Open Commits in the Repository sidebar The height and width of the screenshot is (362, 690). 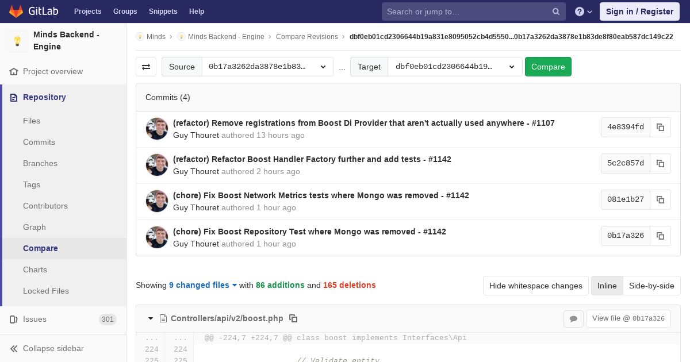[39, 142]
